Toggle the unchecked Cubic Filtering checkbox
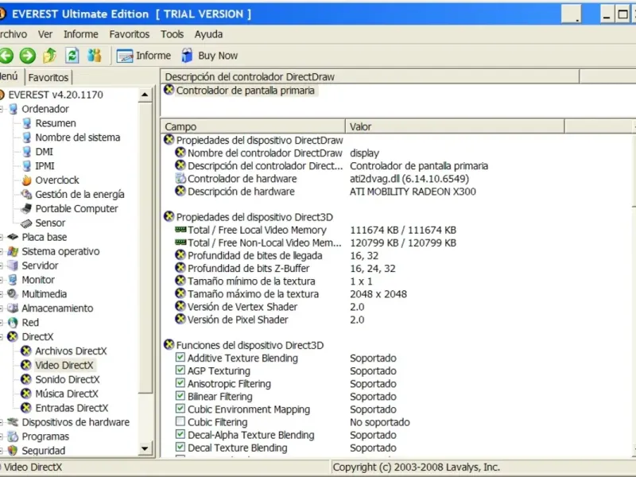Screen dimensions: 636x477 pyautogui.click(x=180, y=421)
